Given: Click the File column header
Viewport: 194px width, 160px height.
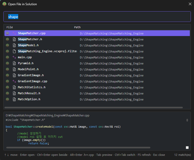Looking at the screenshot, I should (x=10, y=27).
